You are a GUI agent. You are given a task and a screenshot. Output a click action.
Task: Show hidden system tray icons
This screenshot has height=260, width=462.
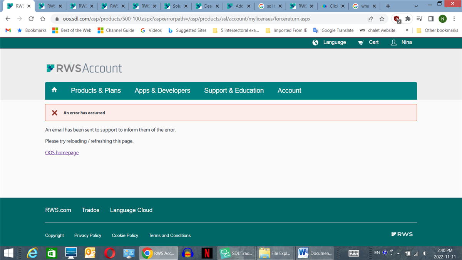click(398, 253)
